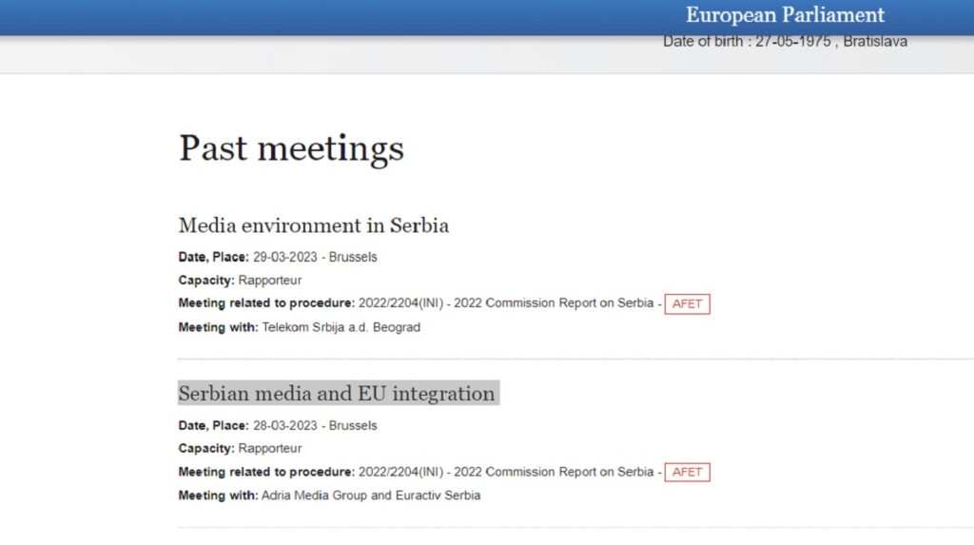The image size is (974, 545).
Task: Click '2022 Commission Report on Serbia' in first meeting
Action: (x=555, y=303)
